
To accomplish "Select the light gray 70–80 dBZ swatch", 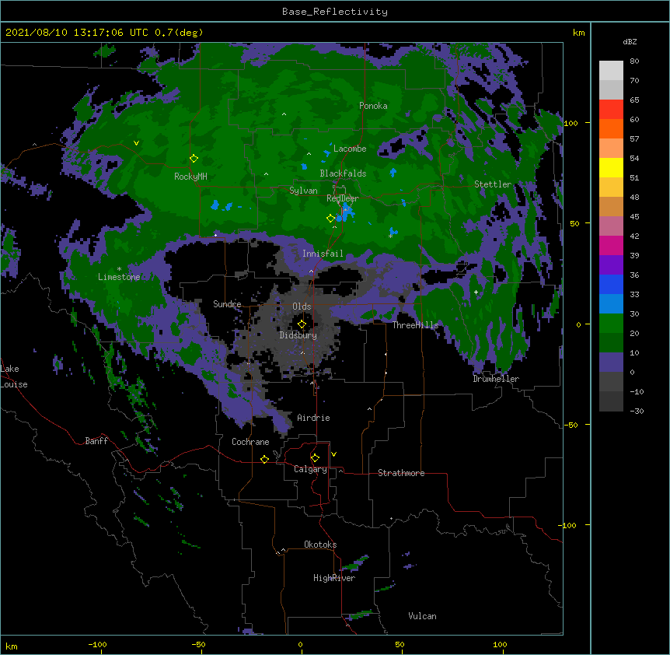I will click(x=611, y=71).
